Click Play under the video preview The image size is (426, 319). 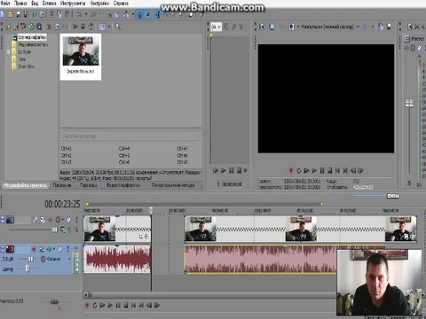click(314, 170)
